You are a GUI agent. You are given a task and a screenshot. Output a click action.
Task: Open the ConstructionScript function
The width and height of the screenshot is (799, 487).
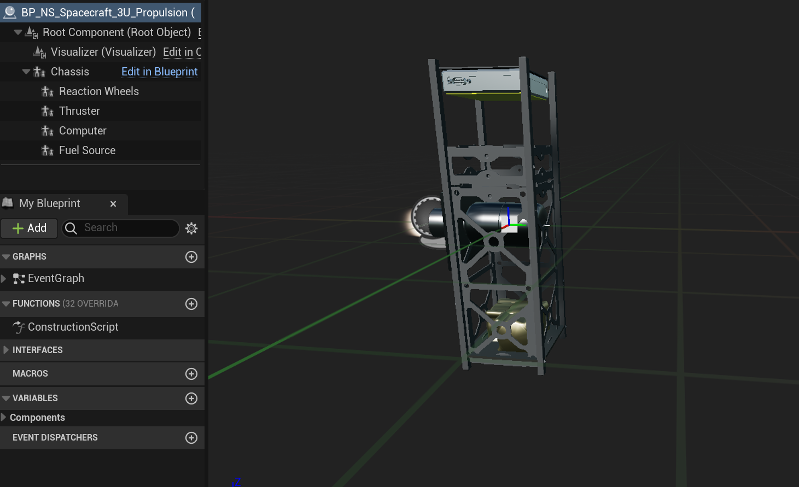(73, 327)
